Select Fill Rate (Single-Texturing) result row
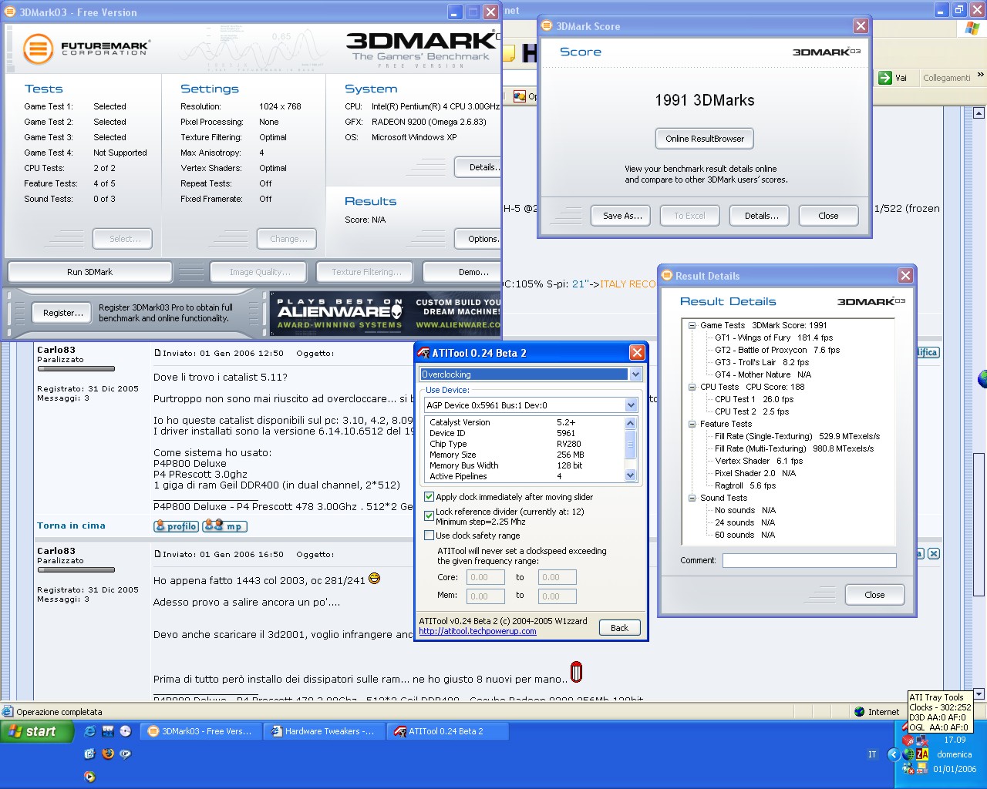The image size is (987, 789). pyautogui.click(x=797, y=436)
